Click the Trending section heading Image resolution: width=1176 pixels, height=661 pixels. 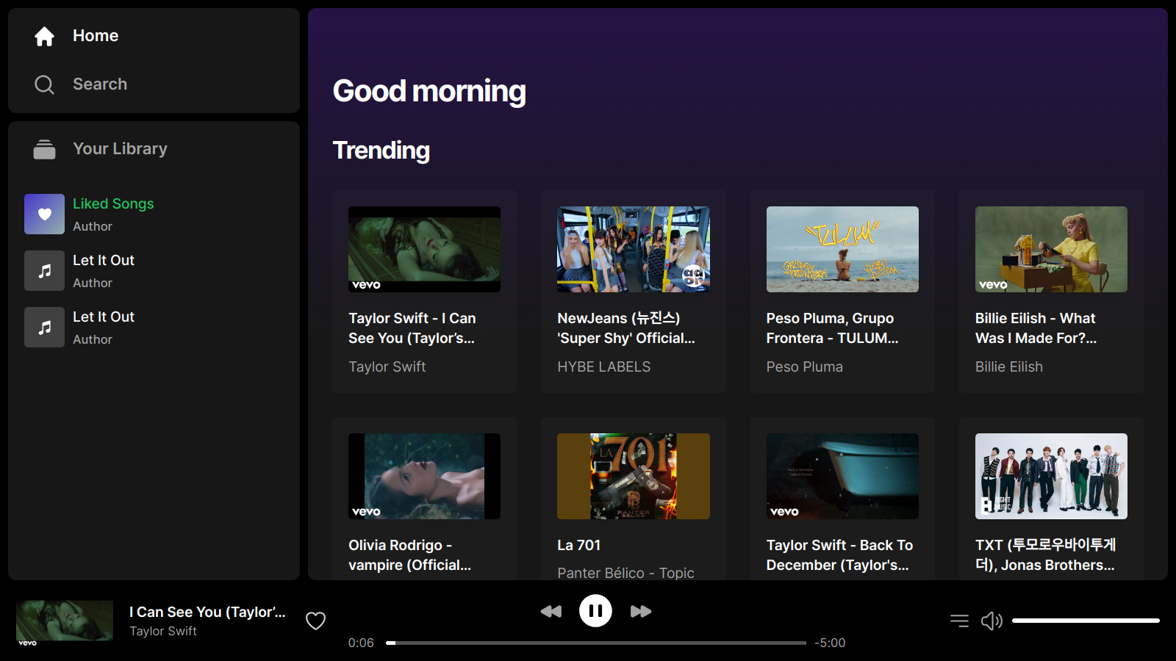pos(381,150)
